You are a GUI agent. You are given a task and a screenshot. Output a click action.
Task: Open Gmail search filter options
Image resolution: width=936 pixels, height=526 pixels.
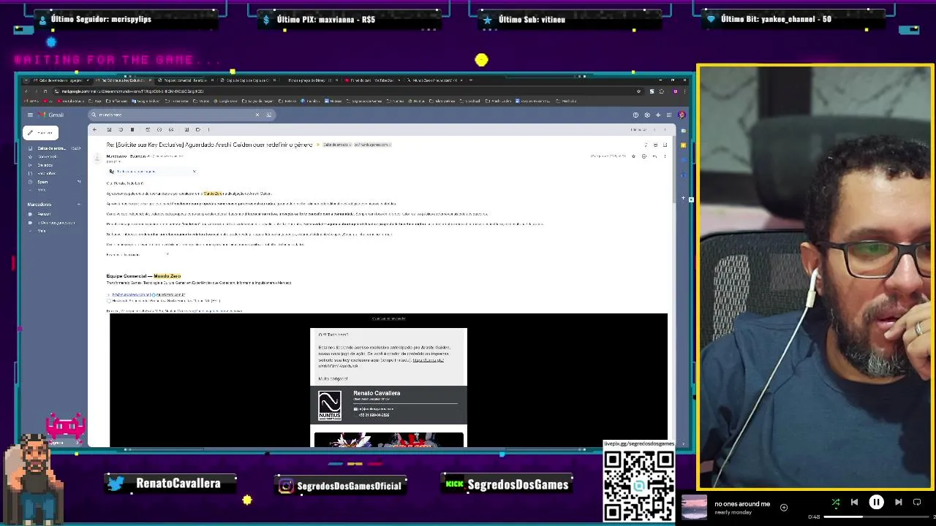coord(269,115)
